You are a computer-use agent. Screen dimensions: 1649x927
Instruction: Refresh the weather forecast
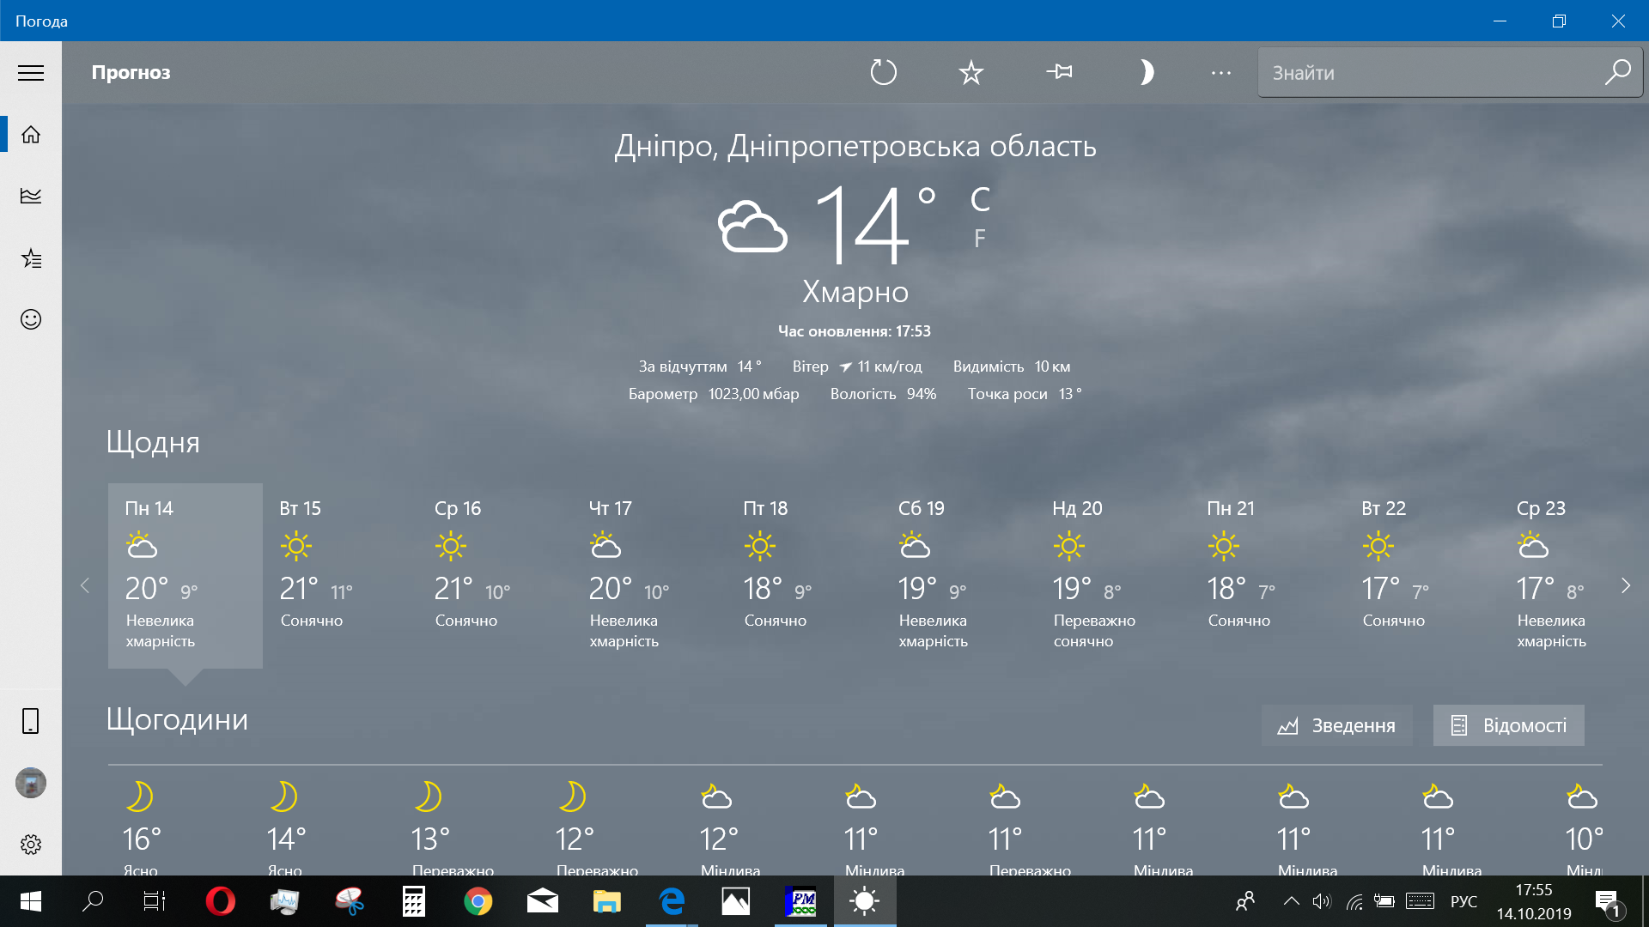pyautogui.click(x=883, y=72)
